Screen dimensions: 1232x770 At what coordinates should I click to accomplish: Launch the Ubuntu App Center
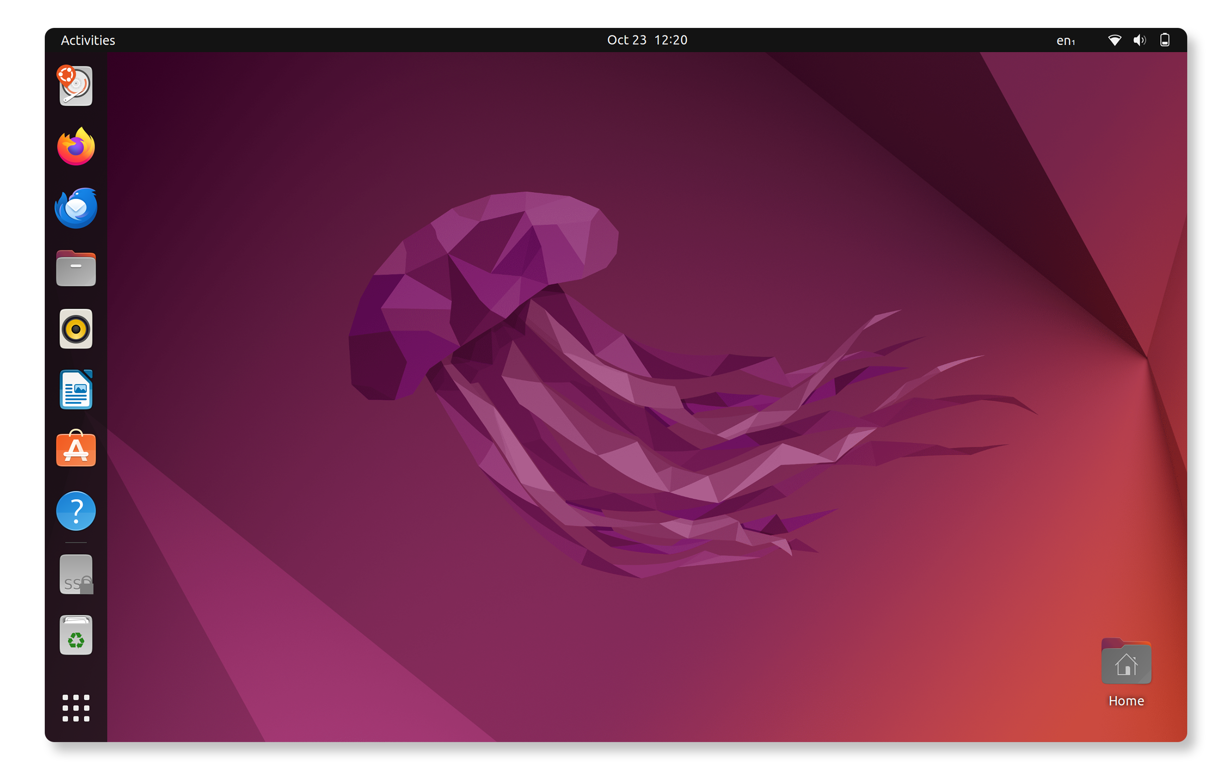[76, 450]
